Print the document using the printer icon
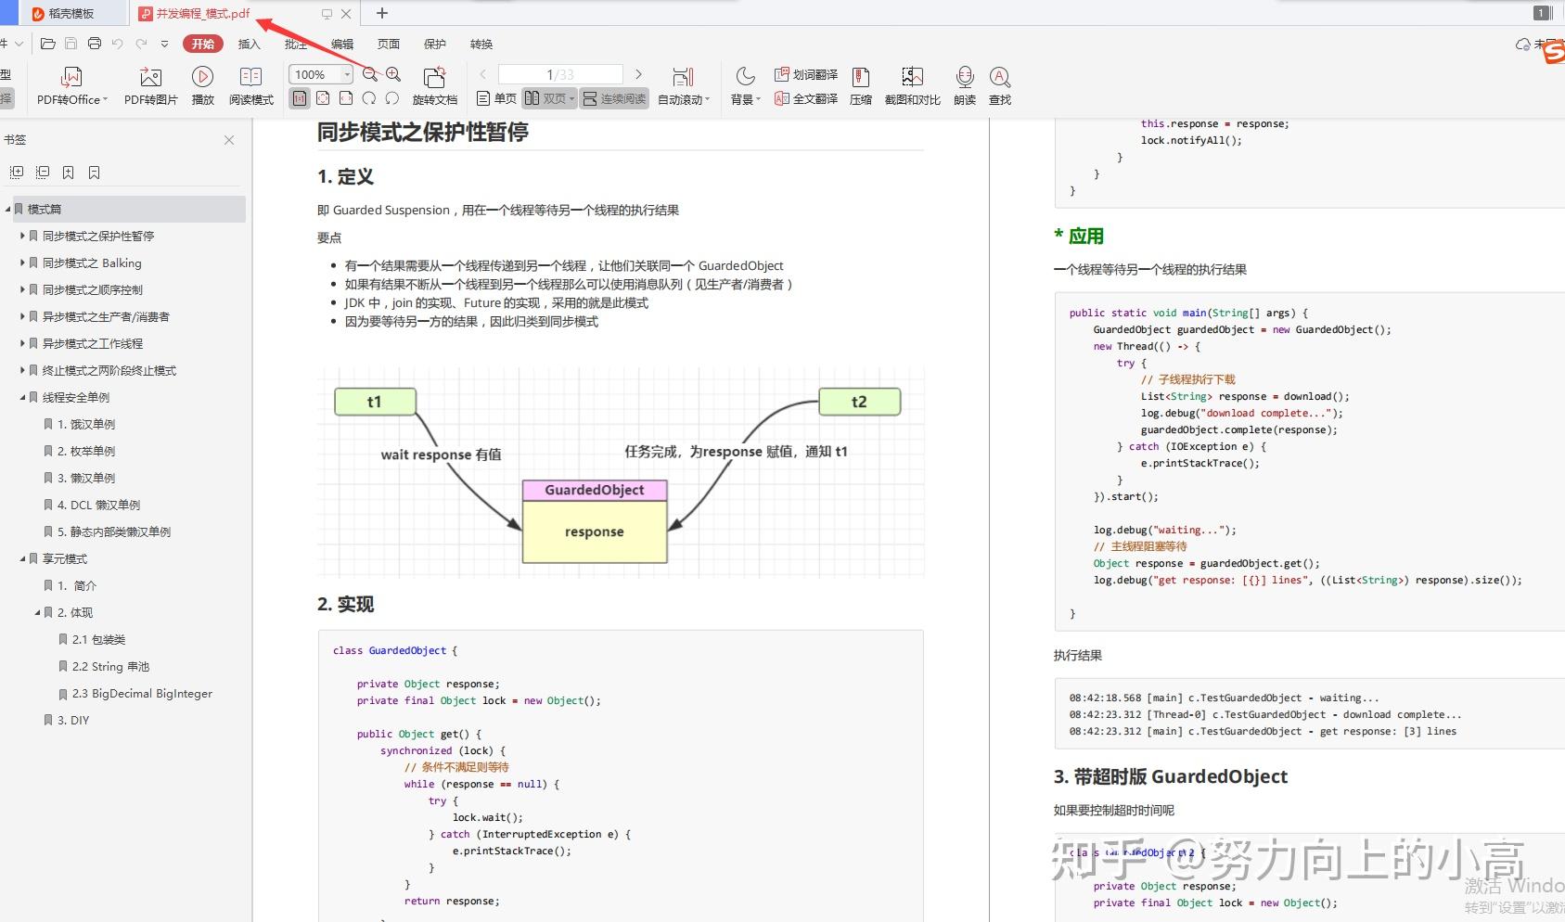Viewport: 1565px width, 922px height. tap(94, 44)
